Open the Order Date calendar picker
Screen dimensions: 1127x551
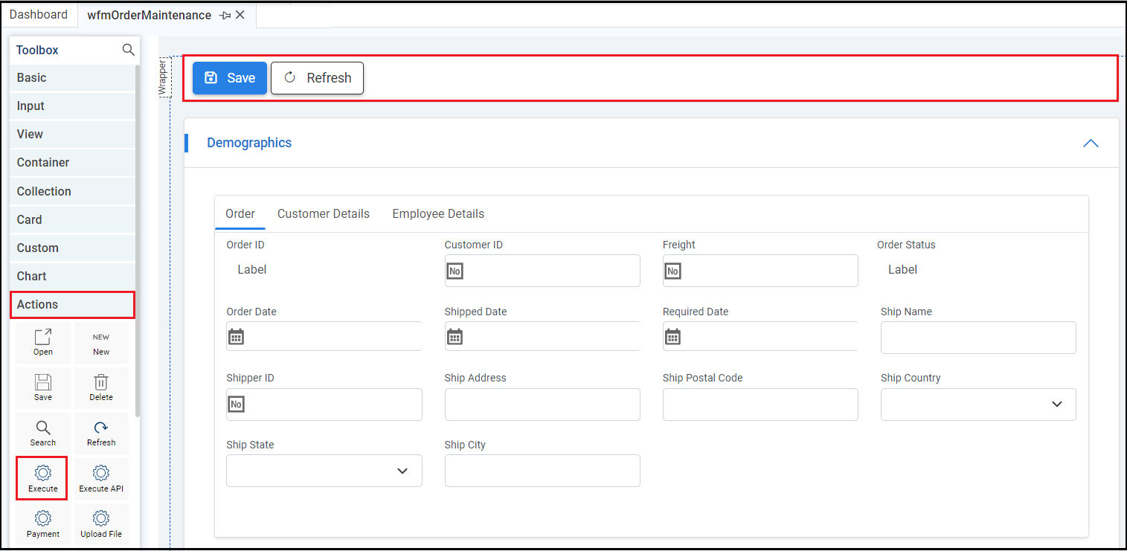click(236, 337)
